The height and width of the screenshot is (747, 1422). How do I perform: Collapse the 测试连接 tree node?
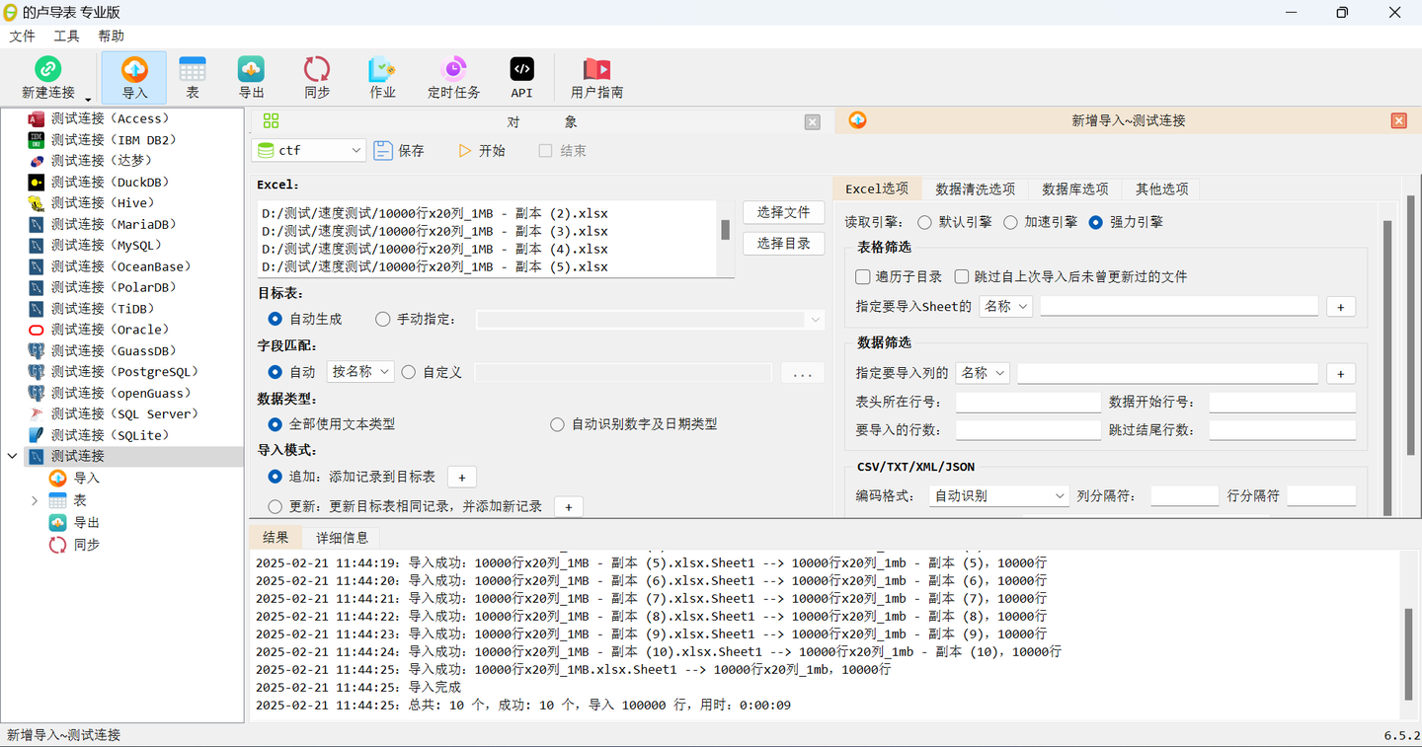pos(12,455)
